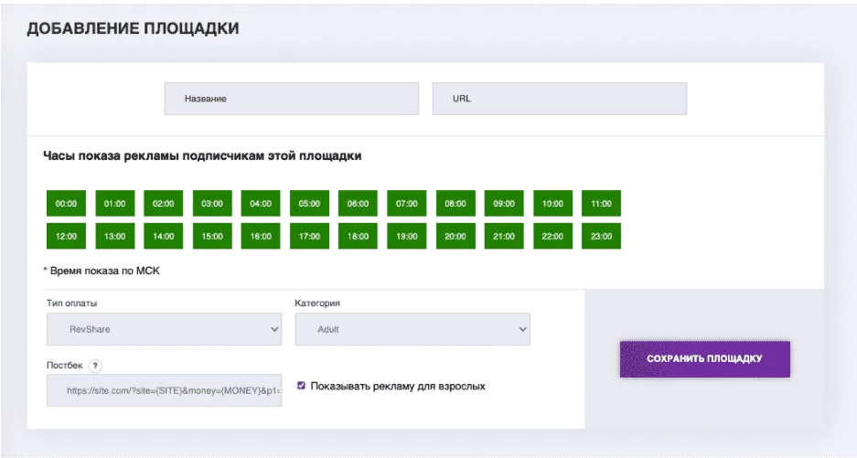Toggle the 09:00 hour slot
857x458 pixels.
[x=504, y=203]
